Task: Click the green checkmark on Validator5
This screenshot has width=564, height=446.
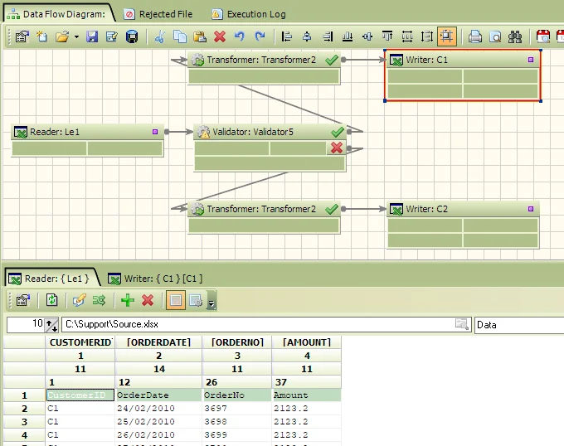Action: pyautogui.click(x=338, y=132)
